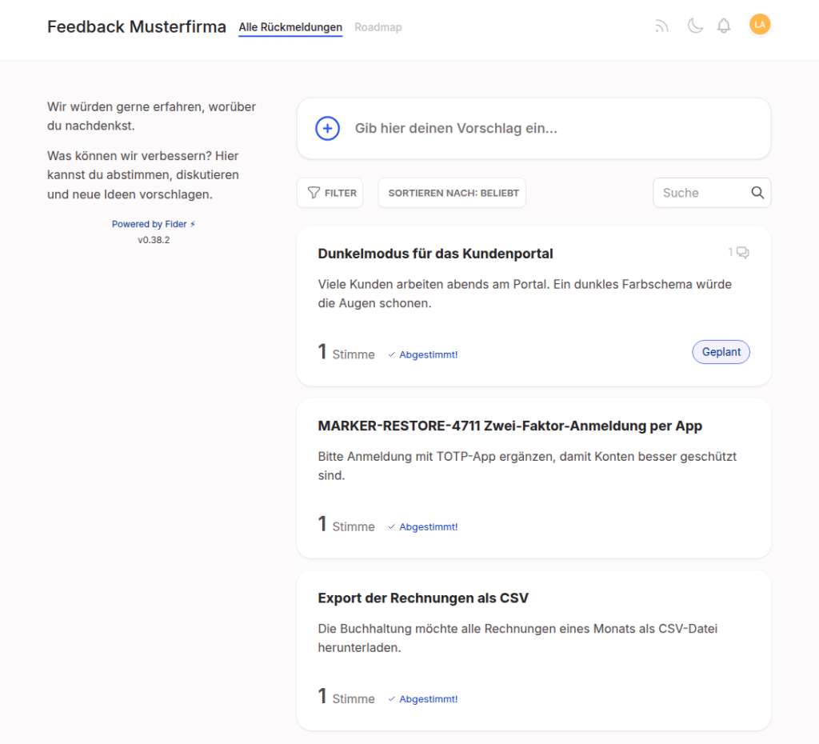Open the Sortieren nach: Beliebt dropdown
The image size is (819, 744).
tap(453, 193)
